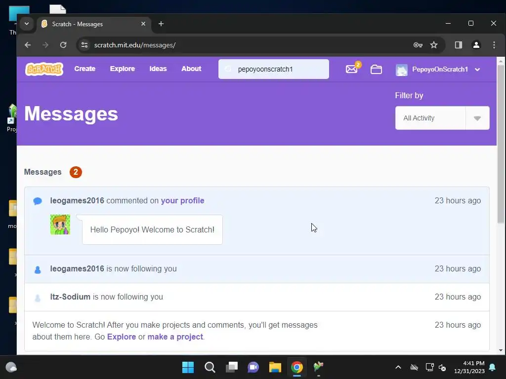Click the search magnifier icon in Scratch search
The image size is (506, 379).
pyautogui.click(x=228, y=69)
